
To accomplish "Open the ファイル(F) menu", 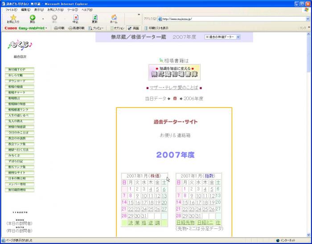I will coord(11,9).
